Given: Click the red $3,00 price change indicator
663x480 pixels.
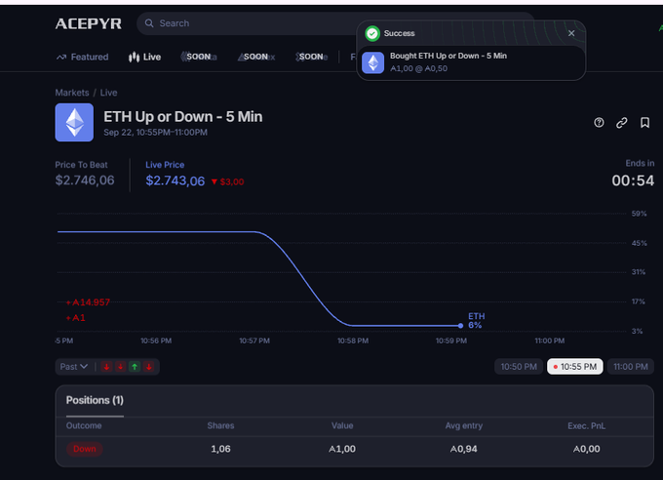Looking at the screenshot, I should 227,182.
